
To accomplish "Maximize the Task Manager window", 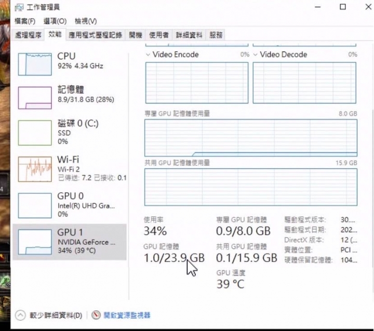I will pos(343,7).
